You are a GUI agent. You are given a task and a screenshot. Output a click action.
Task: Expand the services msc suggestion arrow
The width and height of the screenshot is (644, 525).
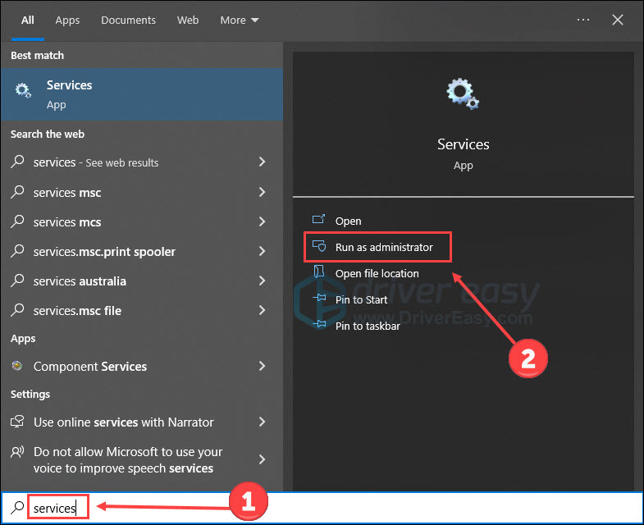click(x=262, y=193)
